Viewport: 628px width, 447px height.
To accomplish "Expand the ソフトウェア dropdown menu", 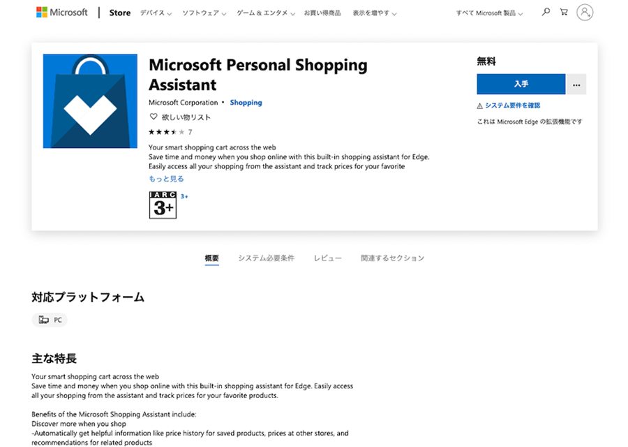I will pos(203,13).
